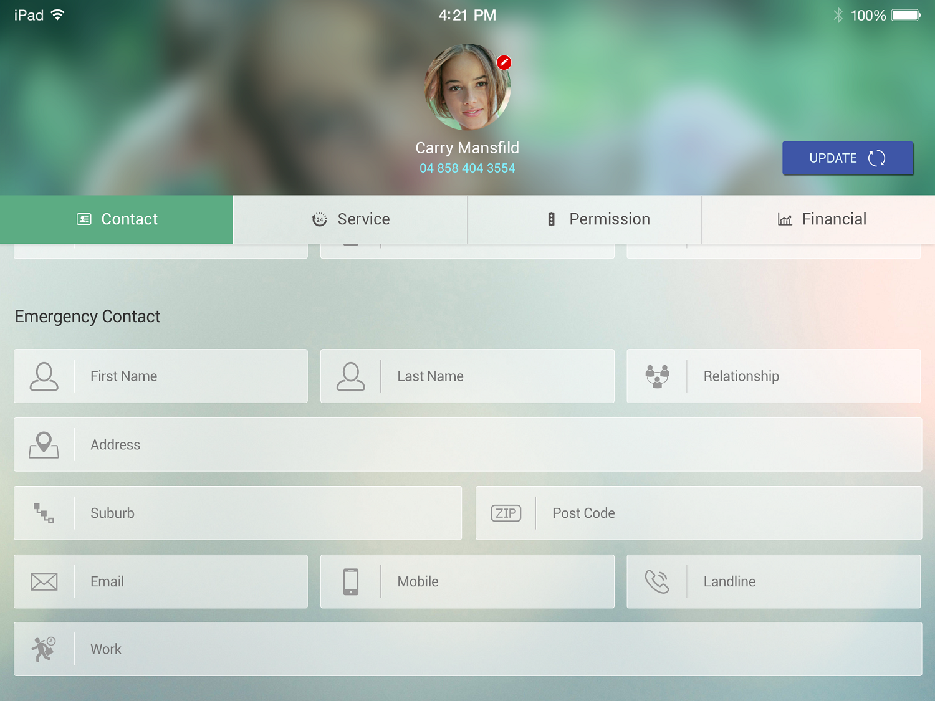Click the person icon beside First Name
The image size is (935, 701).
[44, 376]
